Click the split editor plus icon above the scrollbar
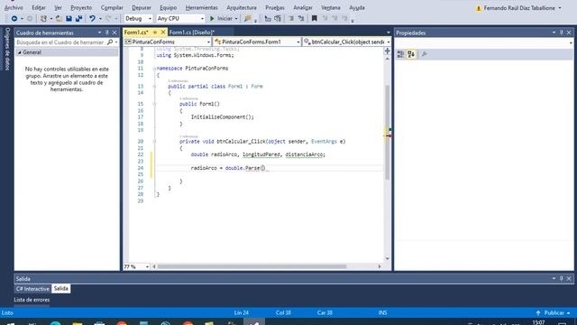Screen dimensions: 577x325 (387, 51)
